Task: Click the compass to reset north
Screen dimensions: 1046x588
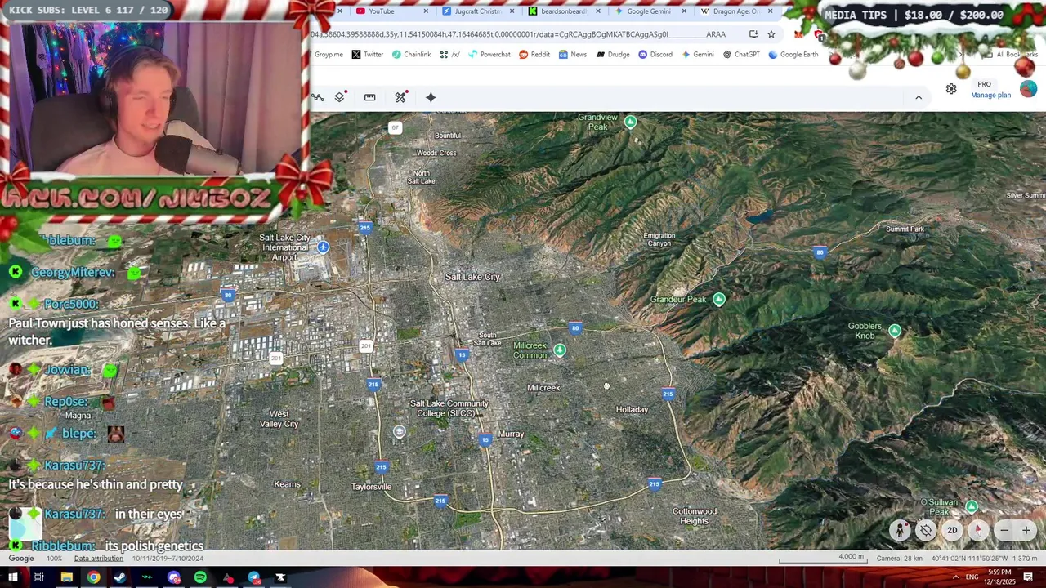Action: click(x=978, y=531)
